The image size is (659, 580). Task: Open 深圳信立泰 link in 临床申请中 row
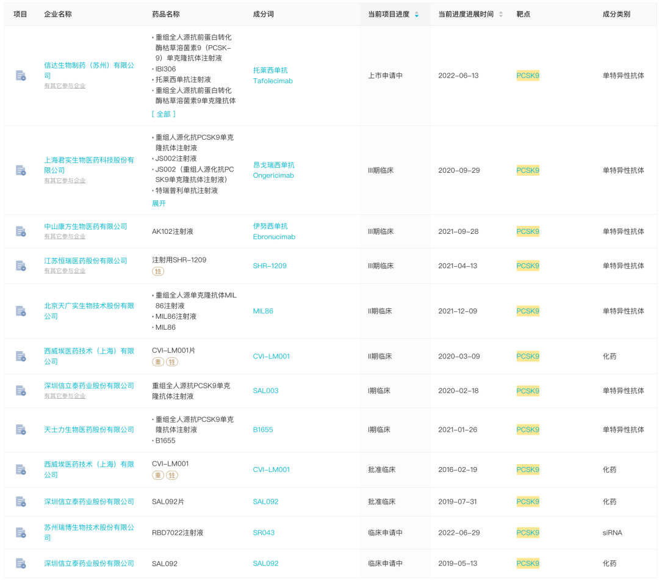[x=89, y=563]
